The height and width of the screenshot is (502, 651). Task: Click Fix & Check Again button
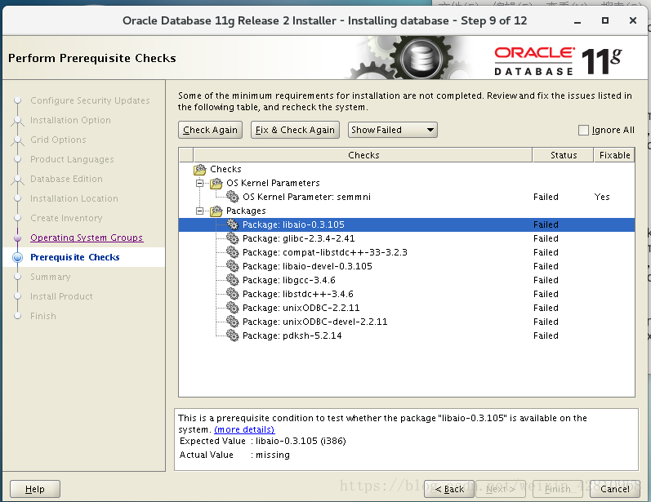[295, 130]
